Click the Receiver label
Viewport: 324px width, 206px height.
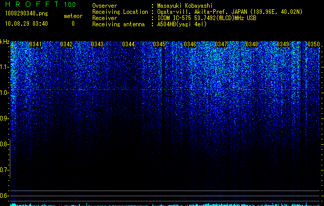coord(105,18)
